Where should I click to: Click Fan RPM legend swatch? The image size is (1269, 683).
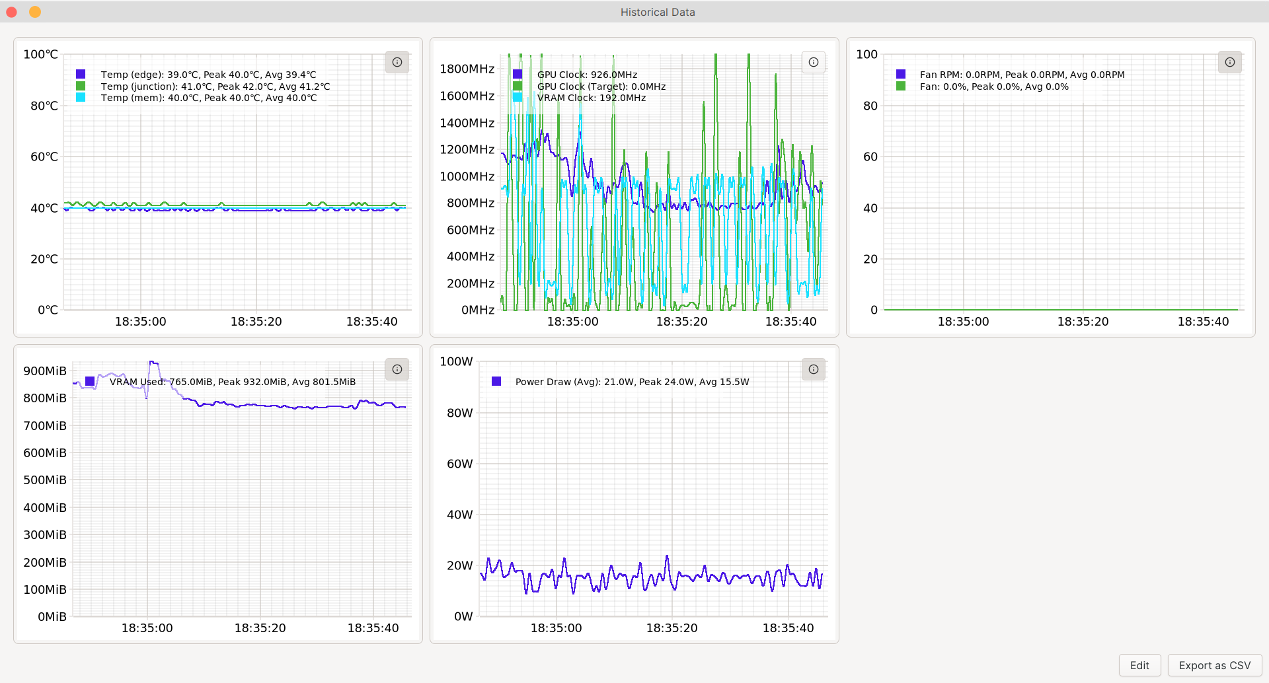(901, 74)
